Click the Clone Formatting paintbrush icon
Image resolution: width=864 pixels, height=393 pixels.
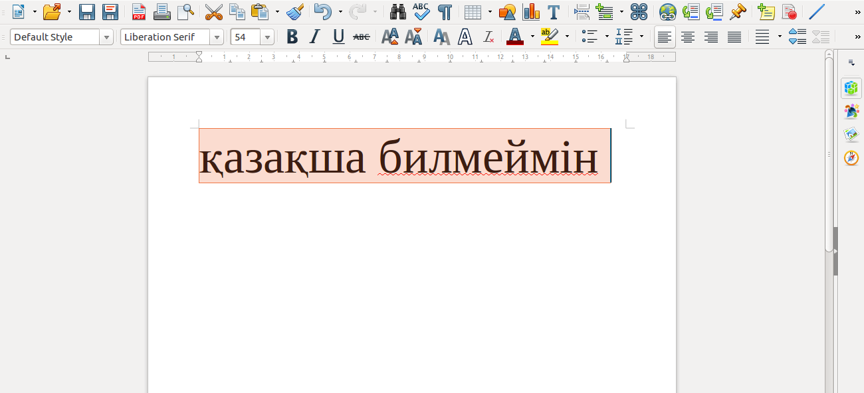point(294,11)
